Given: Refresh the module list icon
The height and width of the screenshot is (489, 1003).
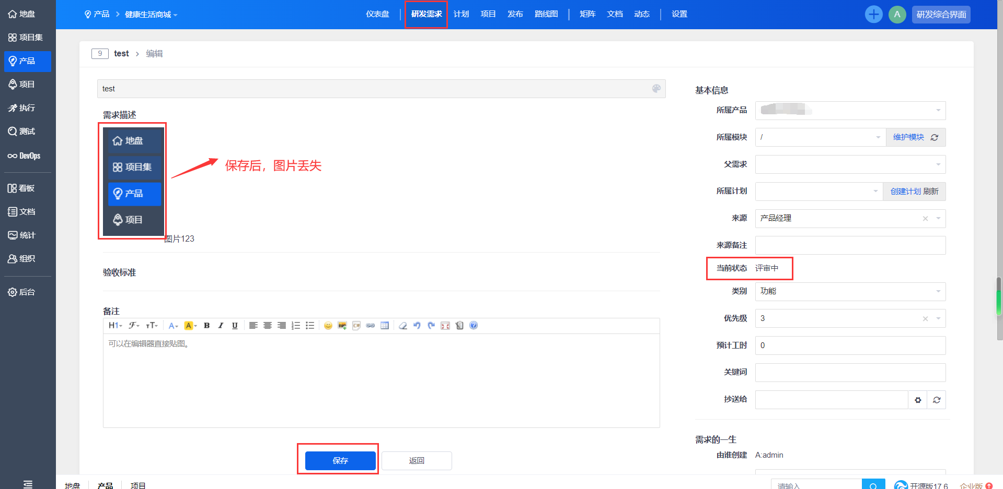Looking at the screenshot, I should (935, 137).
